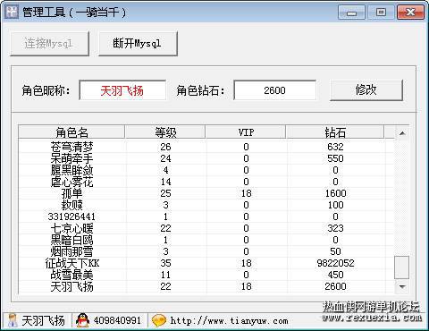429x331 pixels.
Task: Click the diamond value 632
Action: pos(335,147)
